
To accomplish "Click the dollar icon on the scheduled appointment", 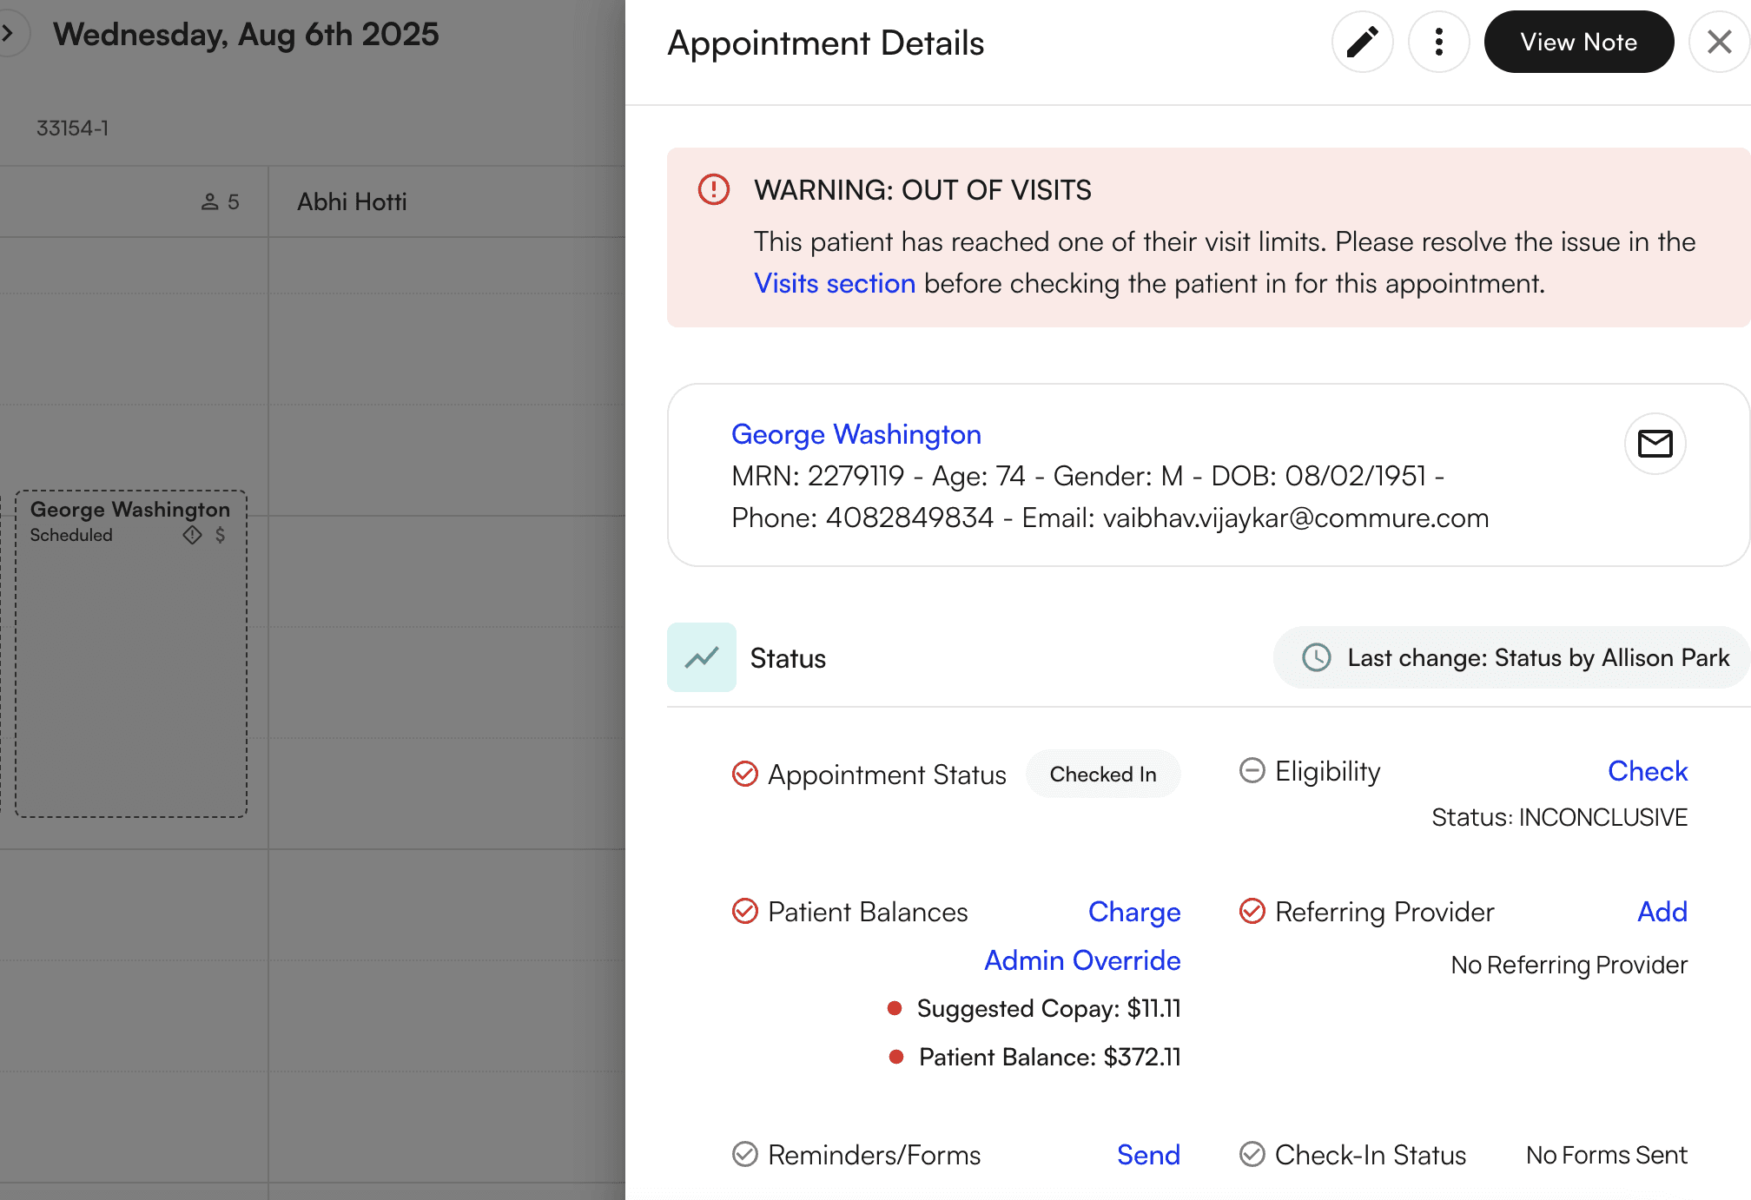I will (x=219, y=536).
